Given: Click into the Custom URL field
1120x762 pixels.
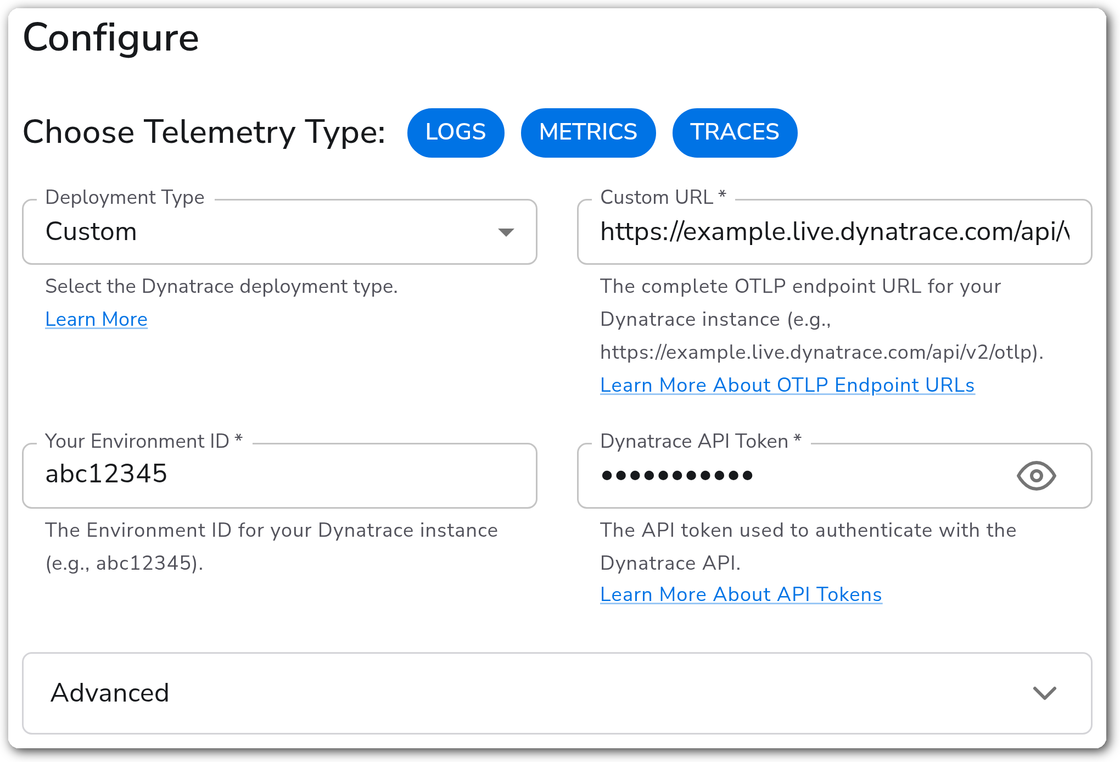Looking at the screenshot, I should [x=835, y=232].
